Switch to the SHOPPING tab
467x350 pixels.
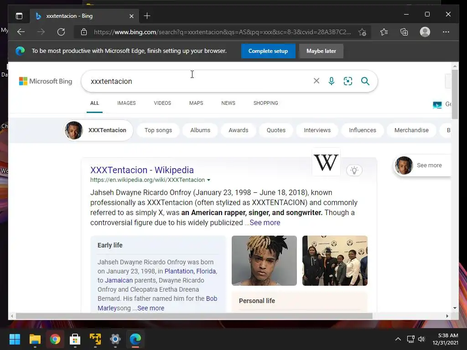point(266,103)
